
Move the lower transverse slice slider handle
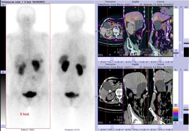pyautogui.click(x=112, y=126)
